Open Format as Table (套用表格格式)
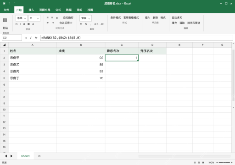Screen dimensions: 235x165 pos(131,18)
